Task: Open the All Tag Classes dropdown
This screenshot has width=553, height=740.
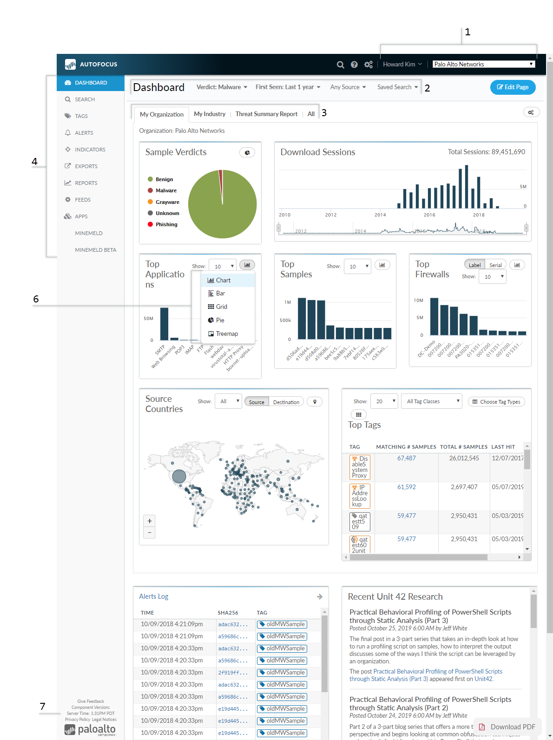Action: [433, 401]
